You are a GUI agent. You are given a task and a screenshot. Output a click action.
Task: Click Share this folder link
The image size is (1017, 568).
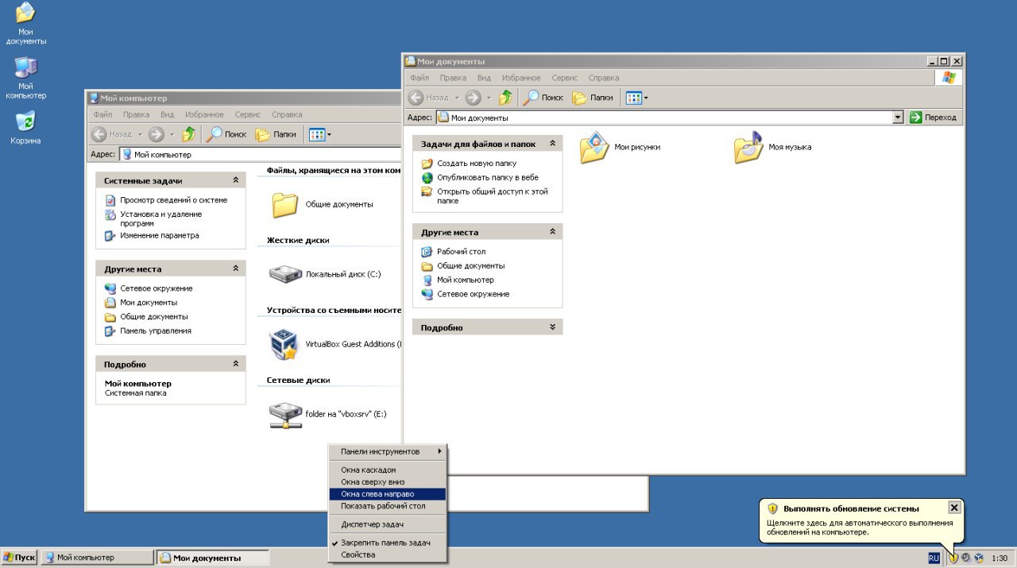[x=492, y=196]
